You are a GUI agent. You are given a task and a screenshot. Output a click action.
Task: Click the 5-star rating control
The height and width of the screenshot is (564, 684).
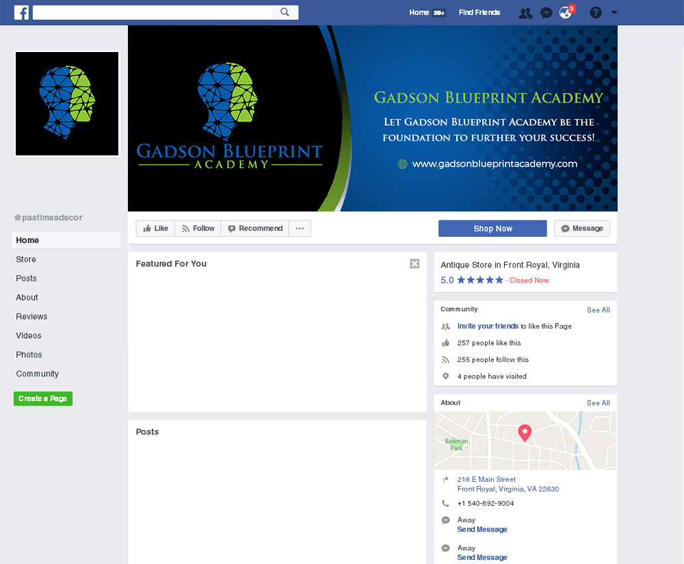(x=479, y=280)
